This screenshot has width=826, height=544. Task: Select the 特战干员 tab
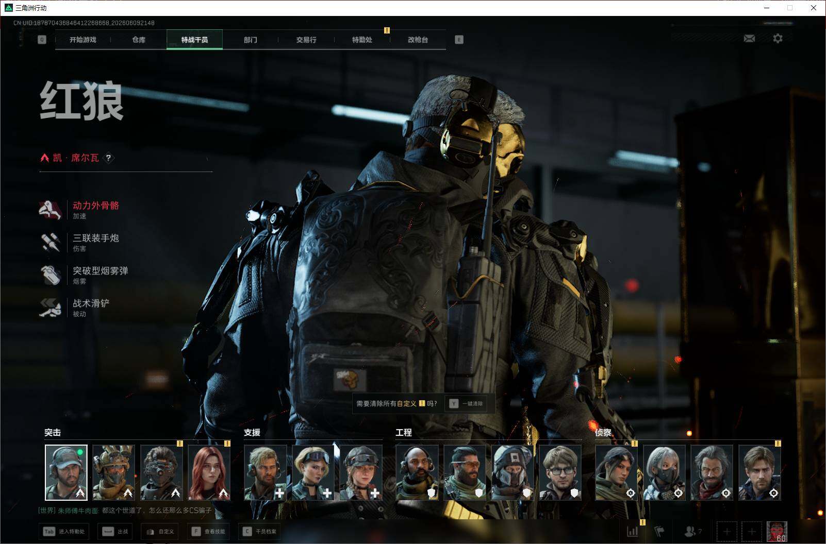(x=194, y=40)
